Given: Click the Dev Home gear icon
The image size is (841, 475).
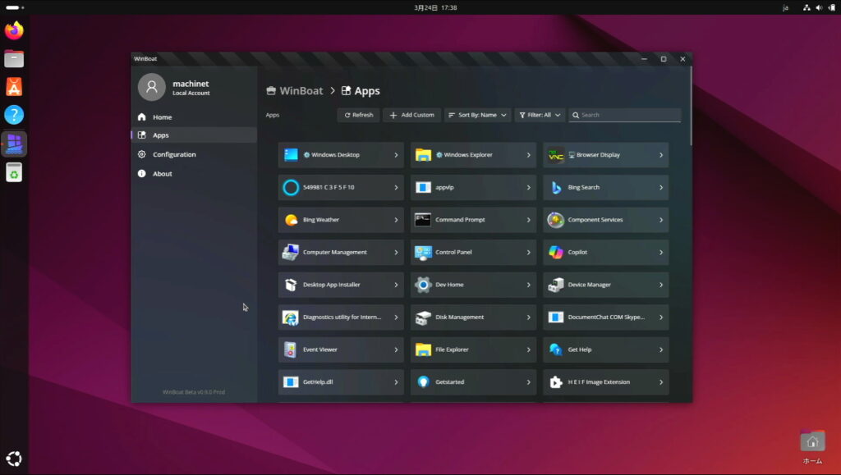Looking at the screenshot, I should point(423,285).
